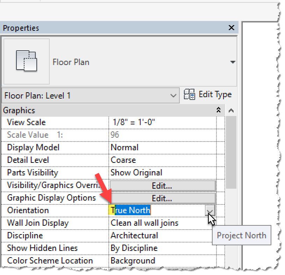Click the Display Model Normal value
285x275 pixels.
click(x=140, y=147)
